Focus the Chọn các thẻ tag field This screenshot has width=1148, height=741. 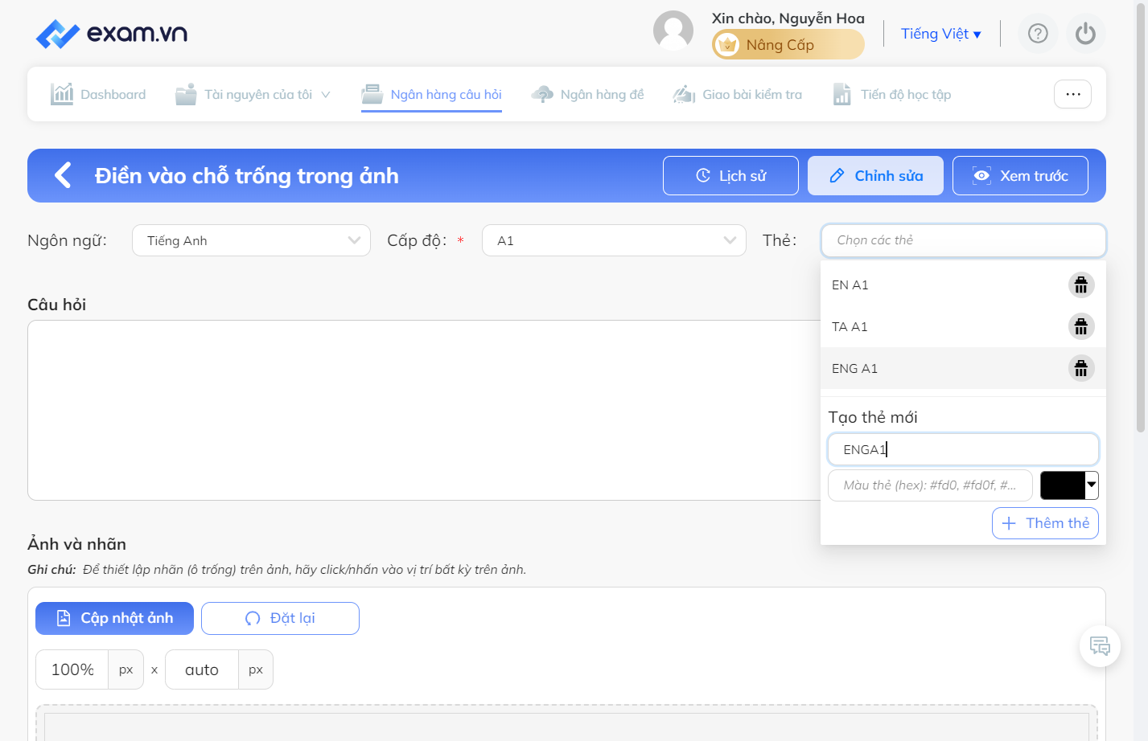coord(964,240)
